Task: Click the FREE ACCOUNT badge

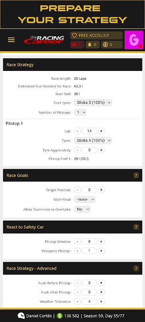Action: coord(96,35)
